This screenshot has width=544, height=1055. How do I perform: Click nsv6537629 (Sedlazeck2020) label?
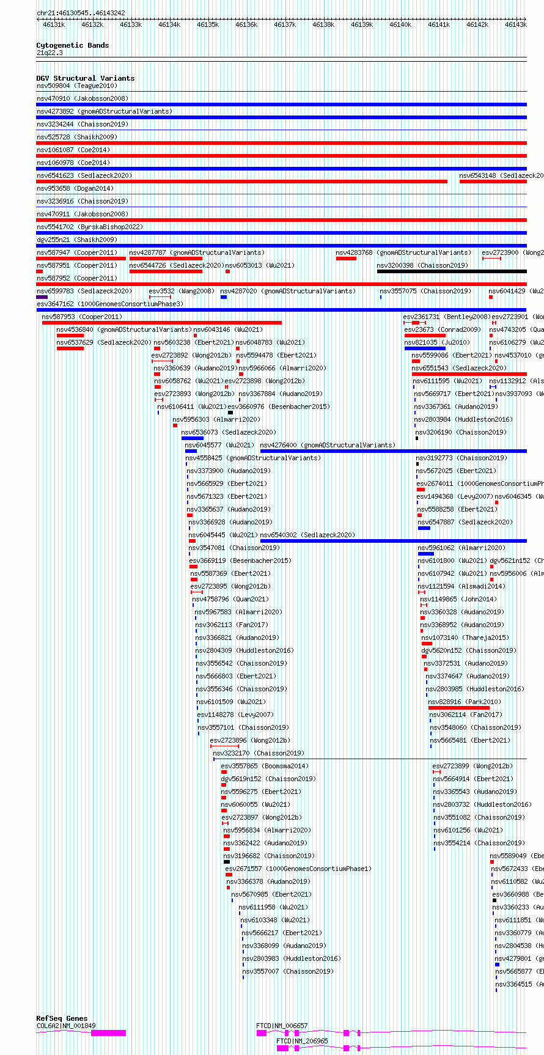pyautogui.click(x=104, y=342)
